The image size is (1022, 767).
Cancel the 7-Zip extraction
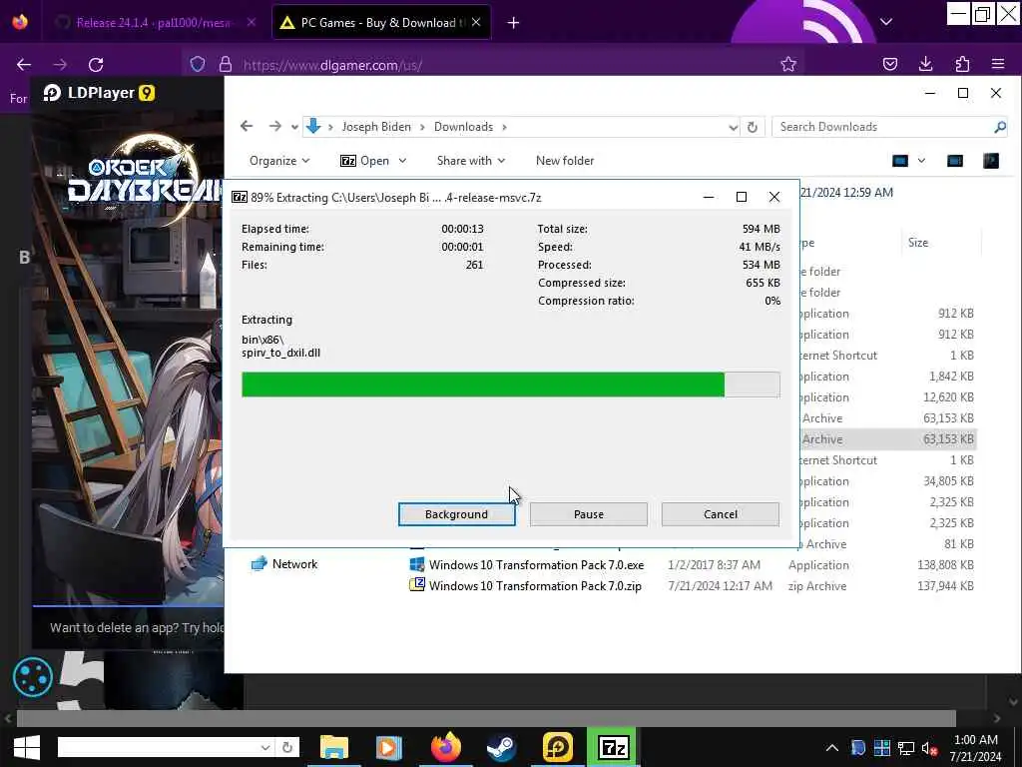tap(721, 514)
